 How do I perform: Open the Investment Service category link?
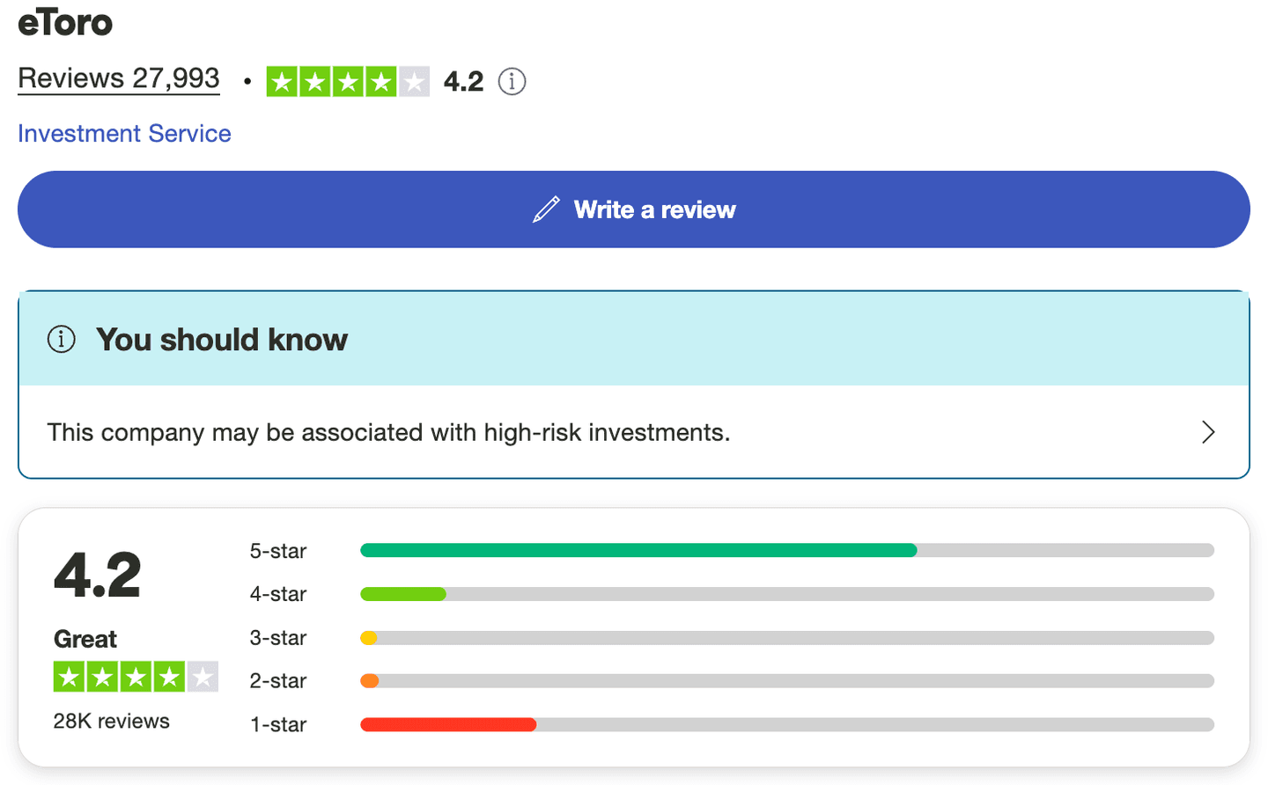(123, 133)
